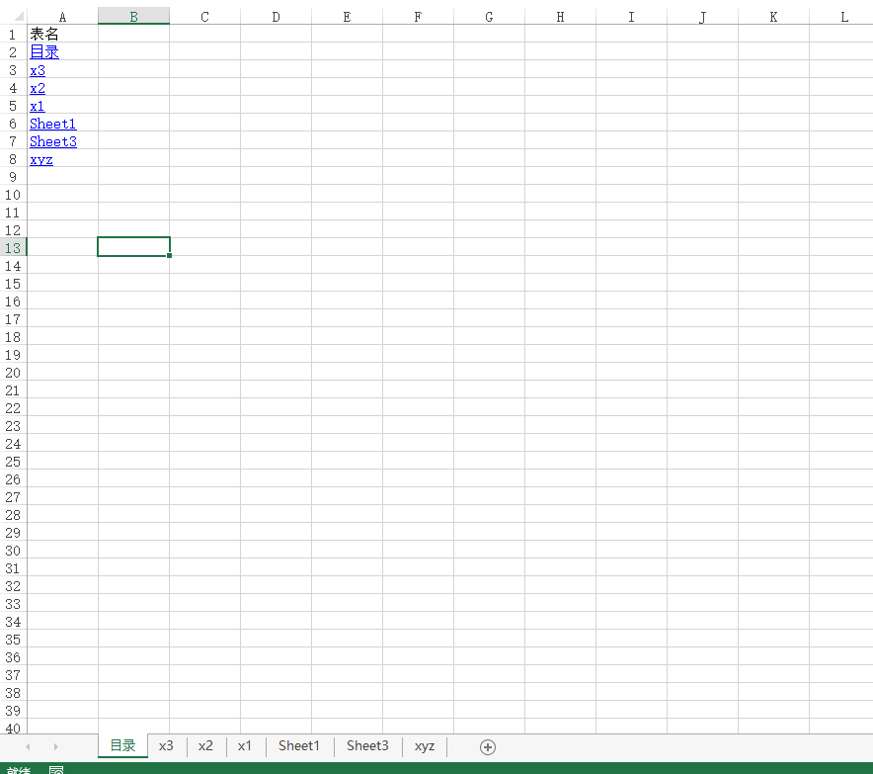Click the 就绪 status bar text

pyautogui.click(x=19, y=769)
